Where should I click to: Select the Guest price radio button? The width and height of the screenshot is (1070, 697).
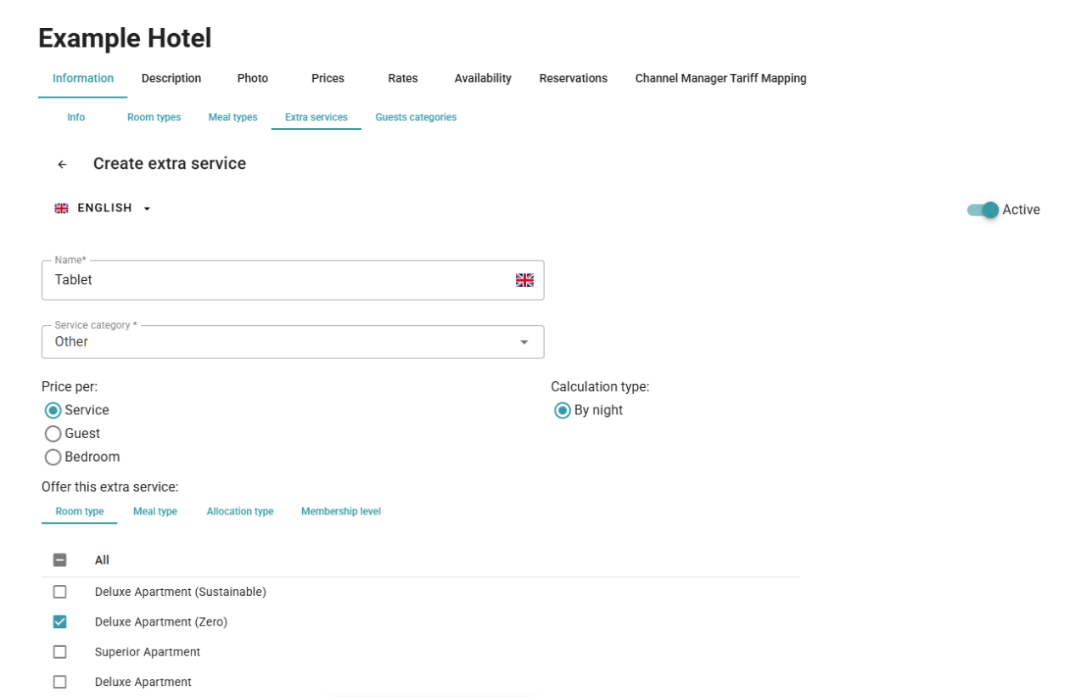pyautogui.click(x=53, y=434)
